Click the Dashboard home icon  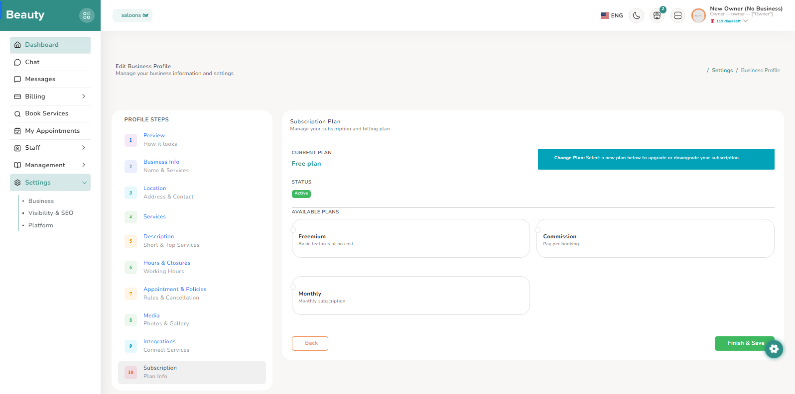coord(17,45)
